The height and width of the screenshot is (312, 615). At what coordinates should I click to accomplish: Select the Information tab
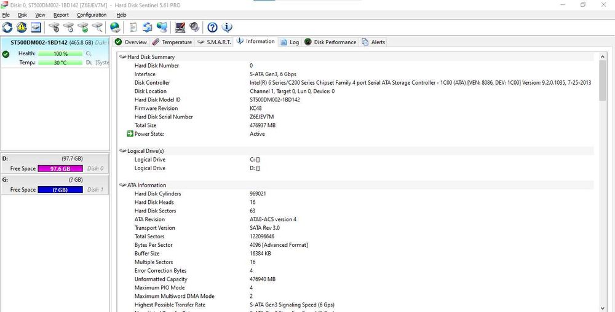(x=256, y=41)
